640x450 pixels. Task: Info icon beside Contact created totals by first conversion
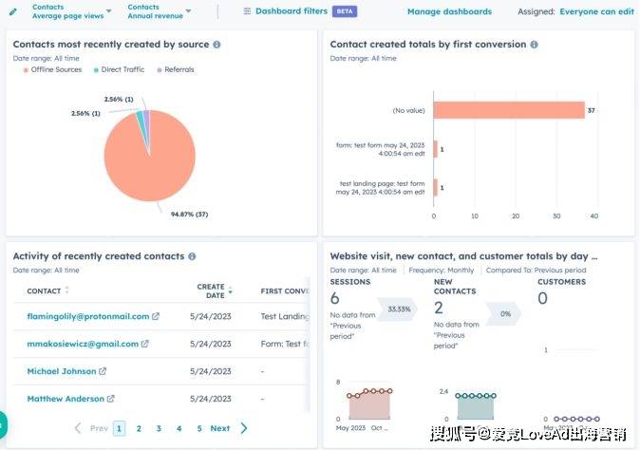[x=534, y=45]
